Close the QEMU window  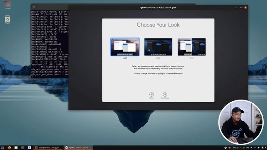coord(245,7)
